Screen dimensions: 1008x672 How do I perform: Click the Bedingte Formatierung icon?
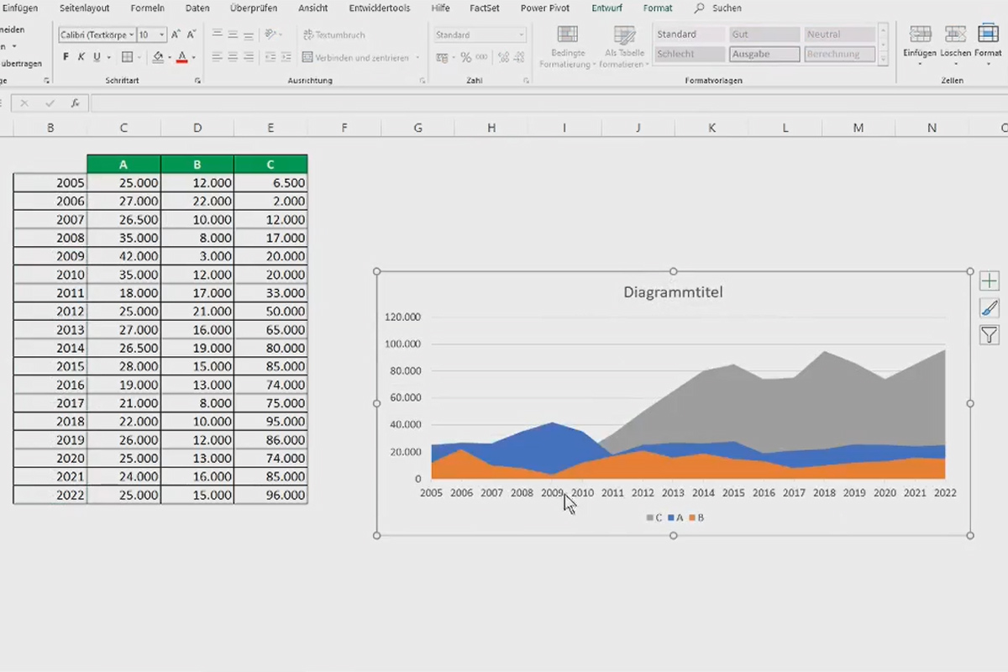coord(567,35)
